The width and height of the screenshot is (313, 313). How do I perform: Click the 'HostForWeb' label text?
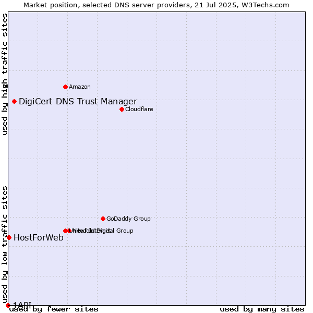tap(39, 237)
